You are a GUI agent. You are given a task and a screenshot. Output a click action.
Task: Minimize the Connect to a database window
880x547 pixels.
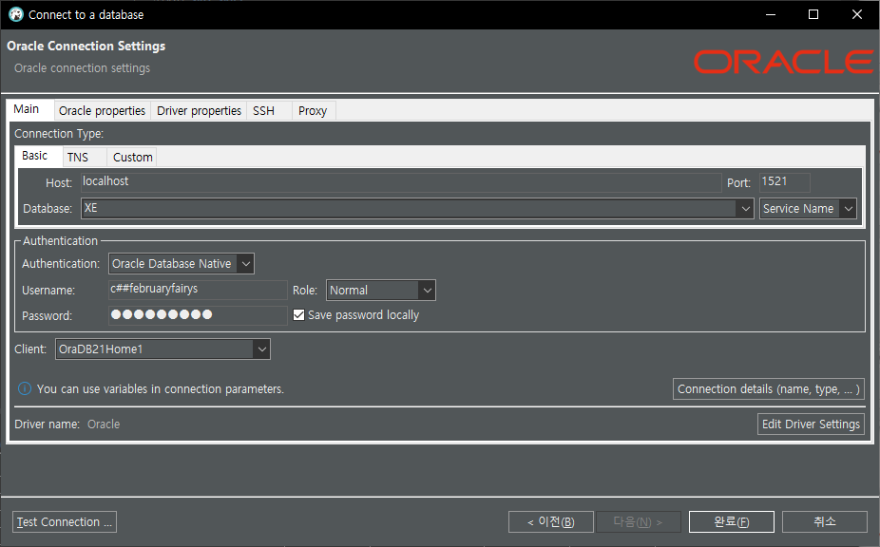click(x=771, y=14)
